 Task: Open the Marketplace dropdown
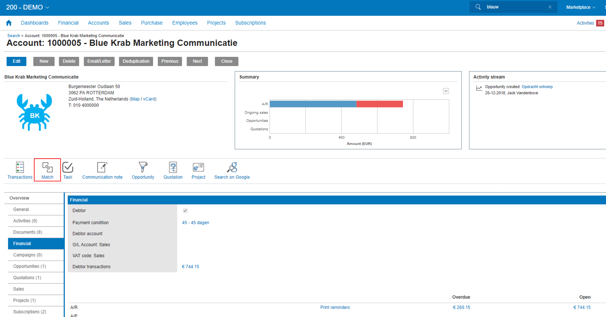click(580, 7)
